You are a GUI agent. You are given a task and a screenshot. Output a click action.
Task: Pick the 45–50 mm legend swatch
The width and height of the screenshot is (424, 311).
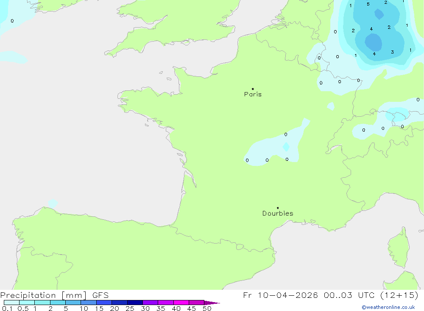(197, 303)
